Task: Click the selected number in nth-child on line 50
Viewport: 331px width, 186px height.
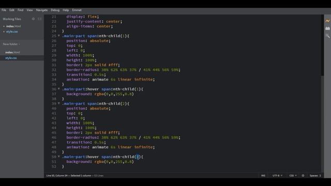Action: [138, 157]
